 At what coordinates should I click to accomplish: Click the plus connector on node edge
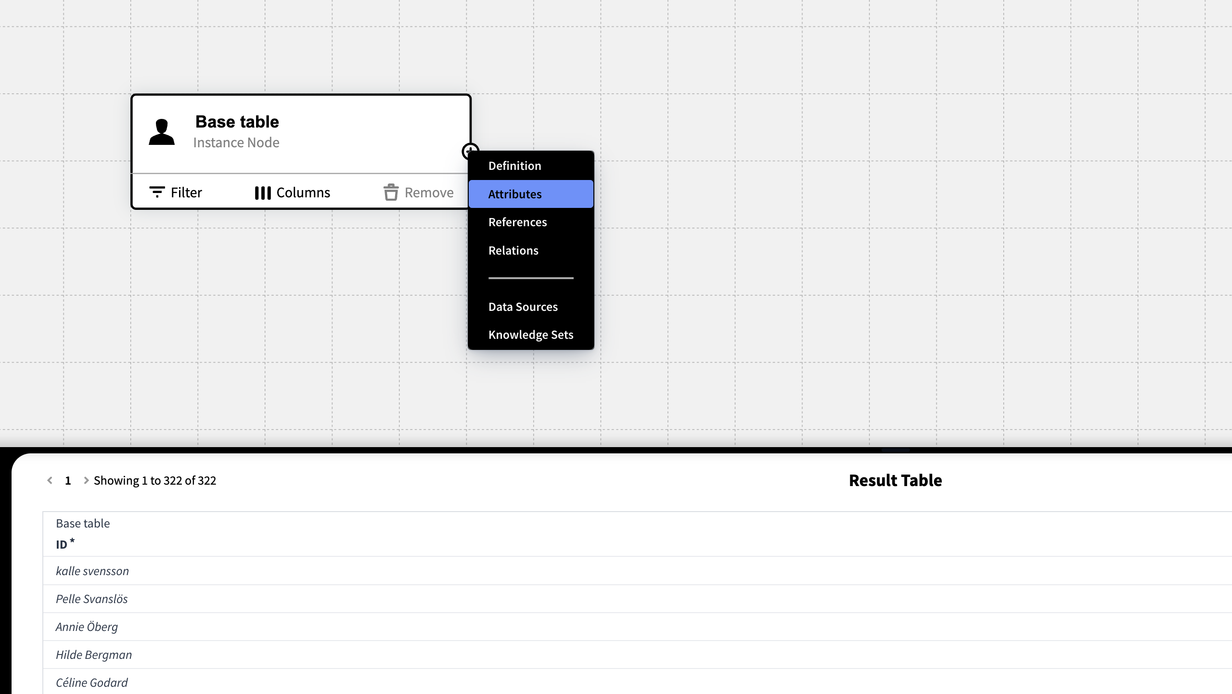click(x=469, y=150)
